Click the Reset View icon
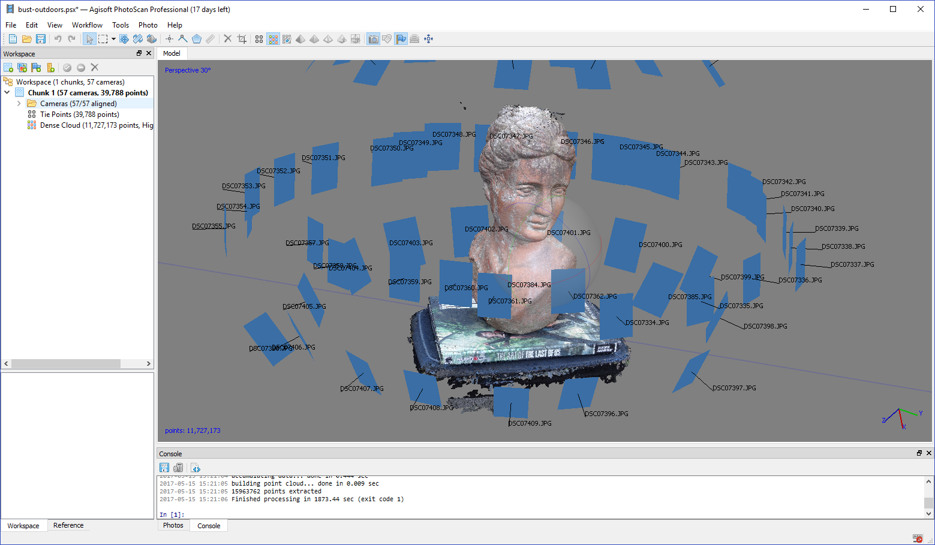The width and height of the screenshot is (935, 545). coord(428,39)
